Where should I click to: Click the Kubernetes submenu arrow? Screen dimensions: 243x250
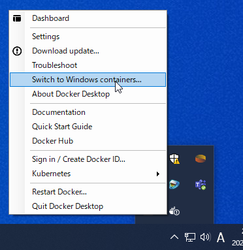click(x=158, y=174)
